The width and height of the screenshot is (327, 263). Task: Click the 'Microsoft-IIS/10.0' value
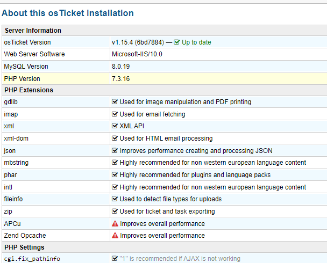(137, 54)
